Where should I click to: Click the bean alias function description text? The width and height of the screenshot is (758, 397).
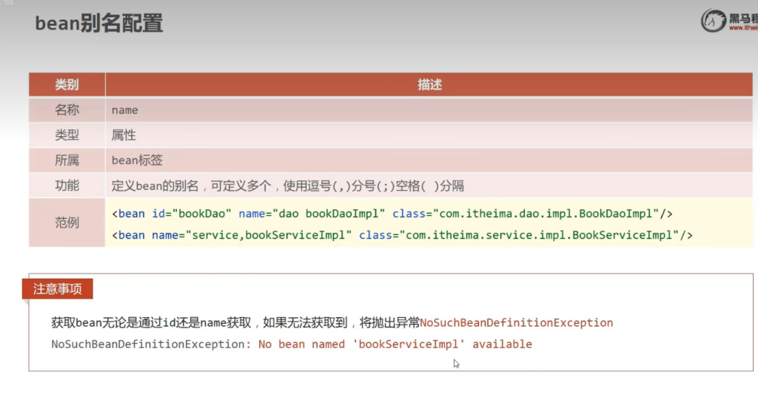tap(287, 186)
